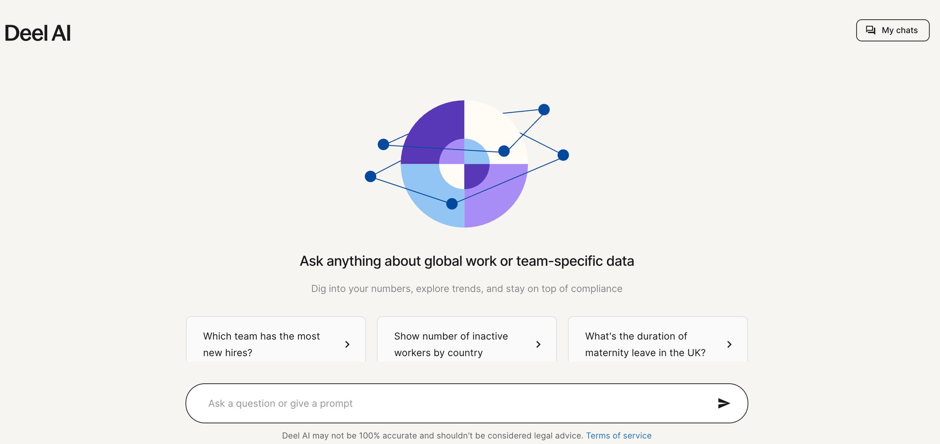
Task: Choose "Show number of inactive workers by country" text
Action: (x=451, y=344)
